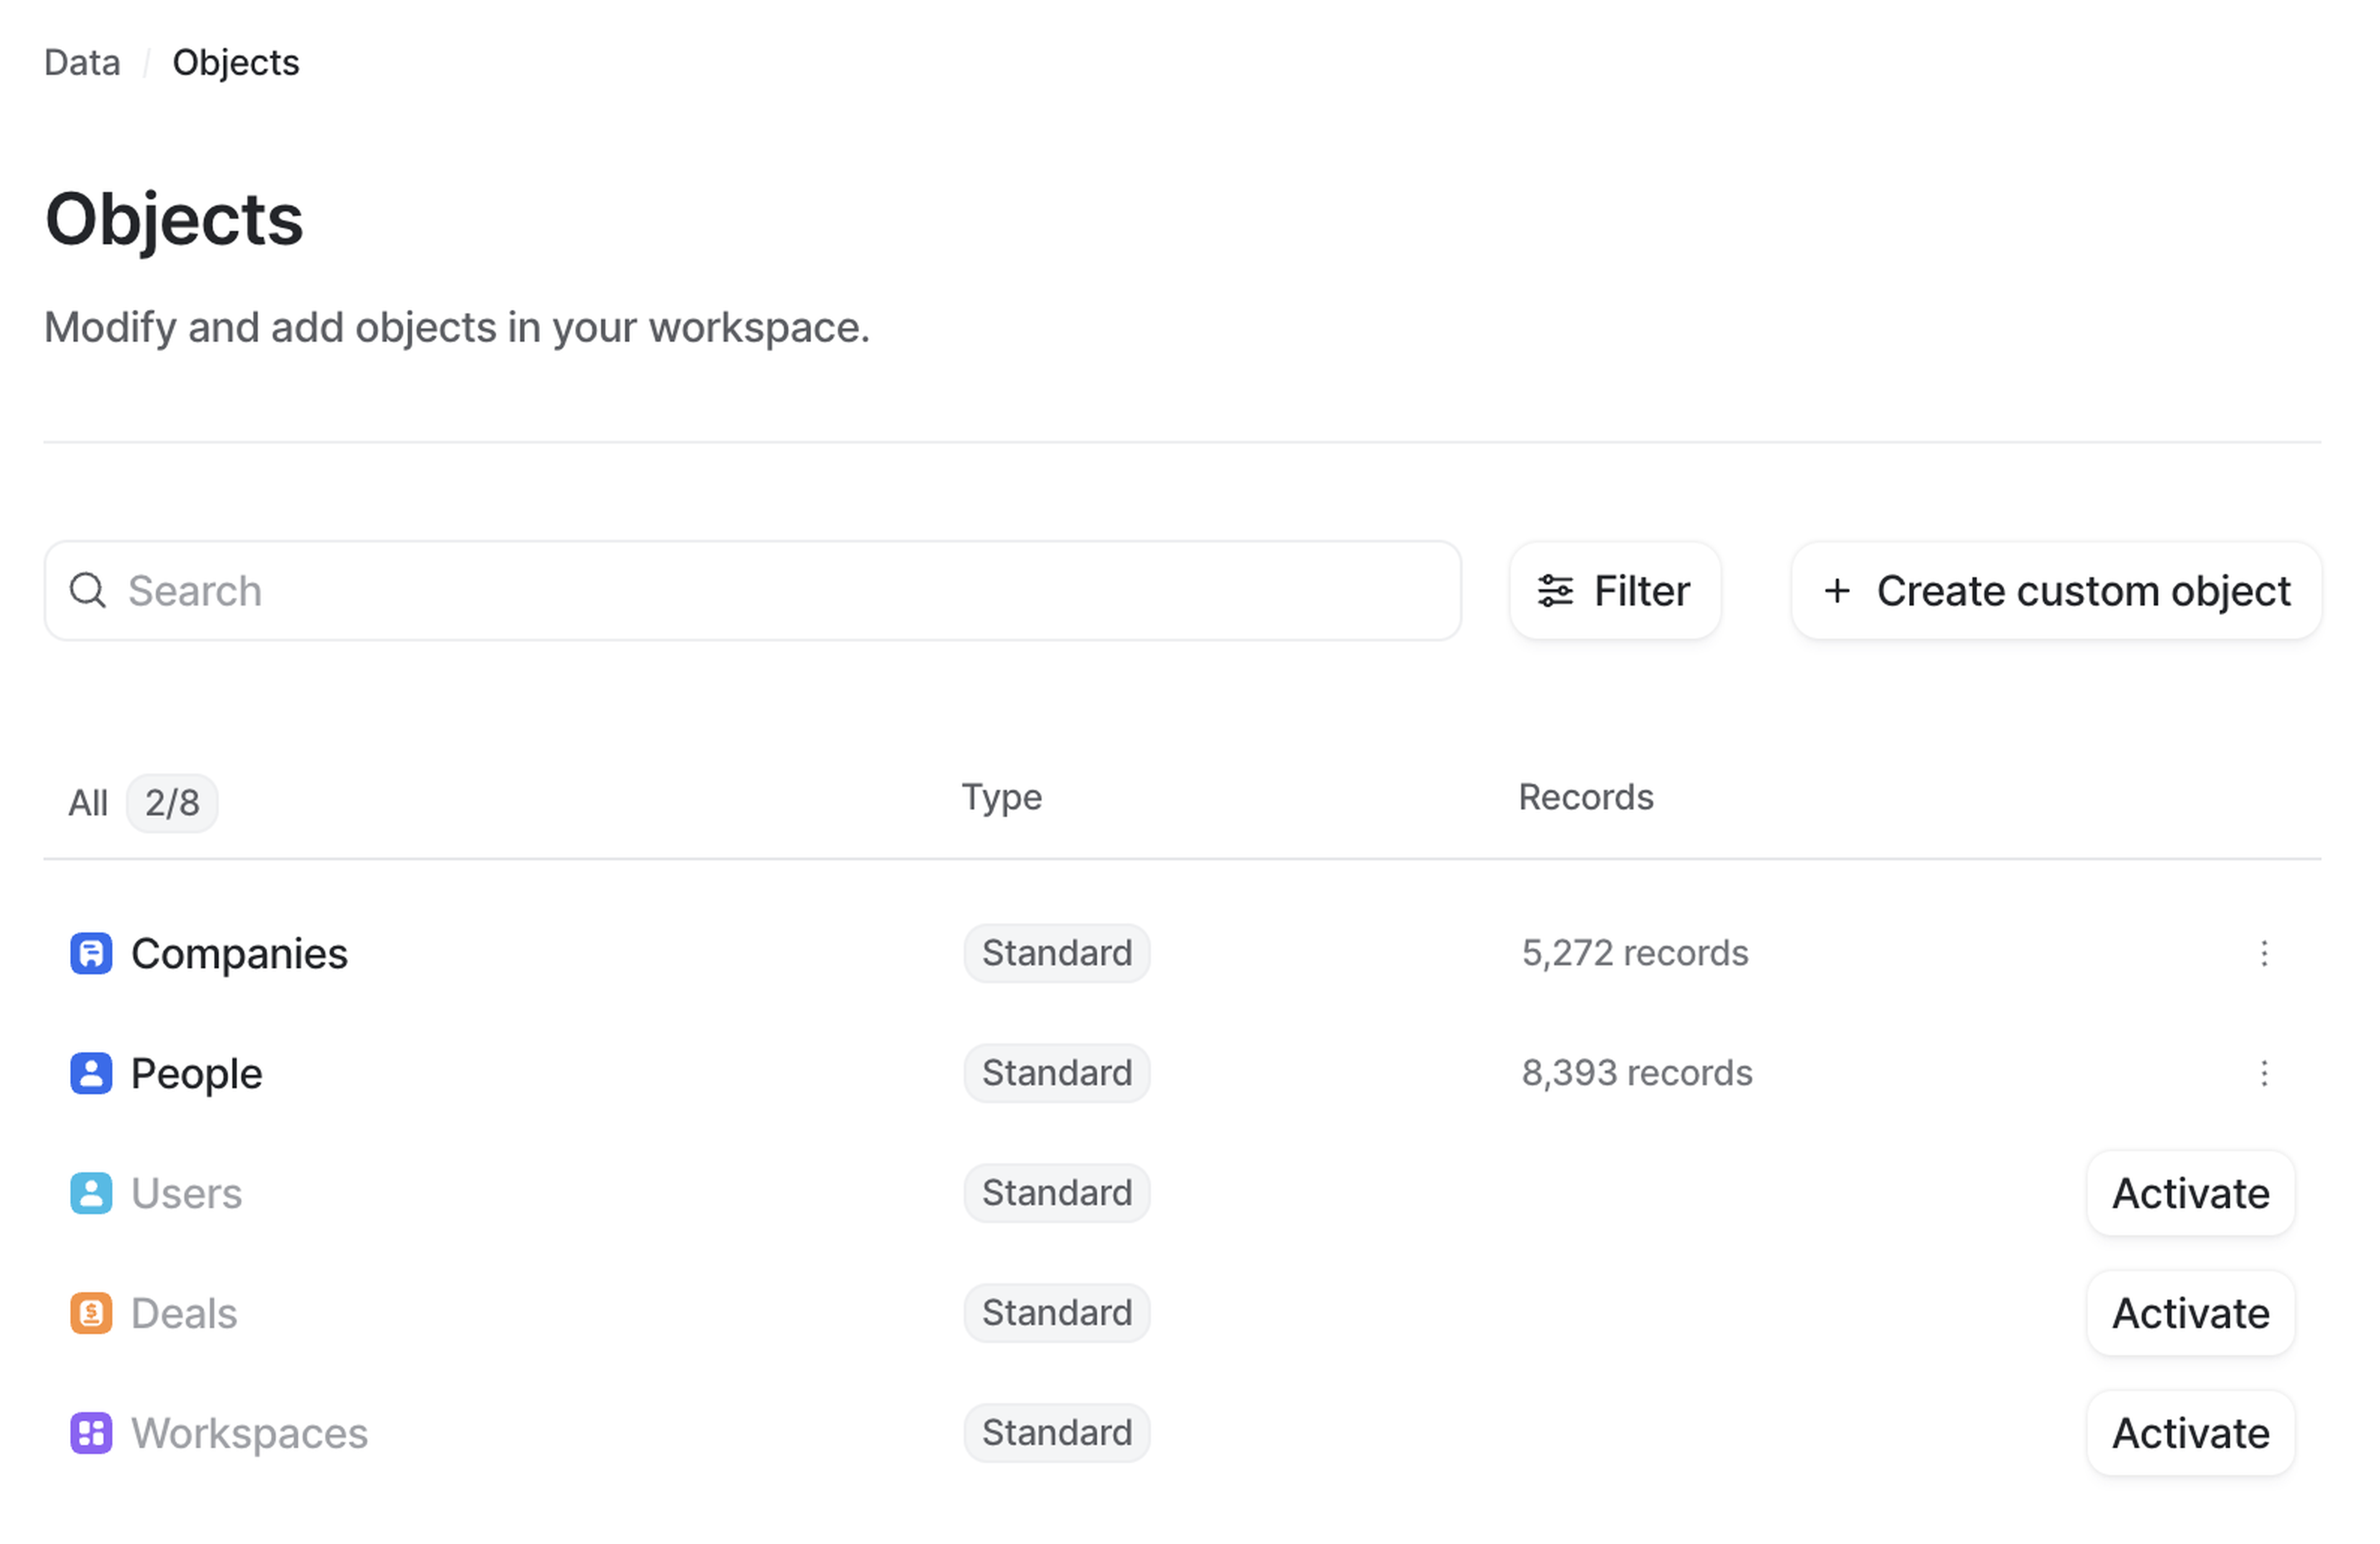This screenshot has height=1544, width=2380.
Task: Open the Companies object row
Action: pos(240,953)
